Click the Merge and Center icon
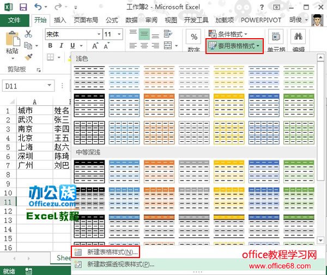Screen dimensions: 327x275 (168, 45)
